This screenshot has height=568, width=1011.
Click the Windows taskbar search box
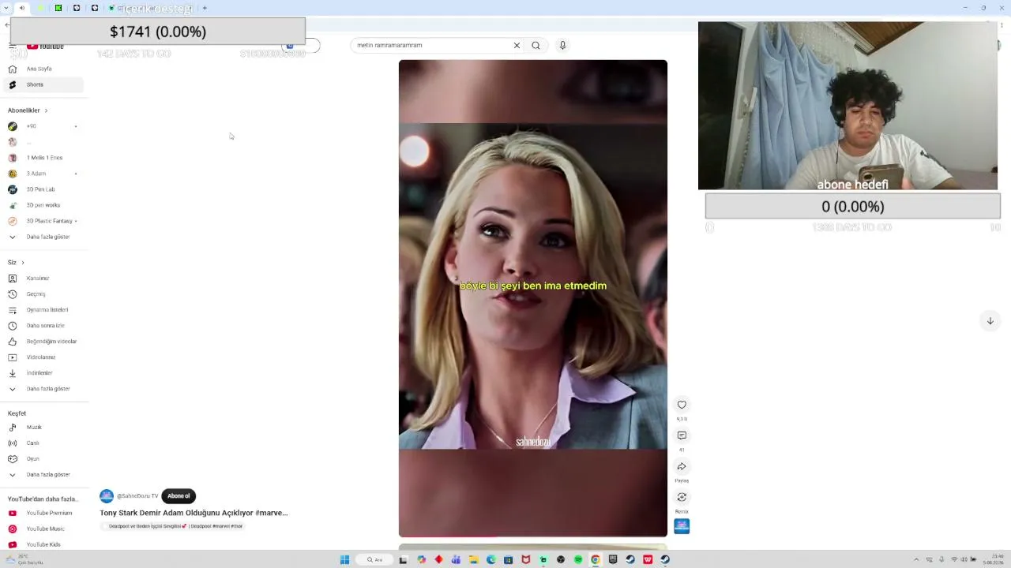pyautogui.click(x=374, y=560)
